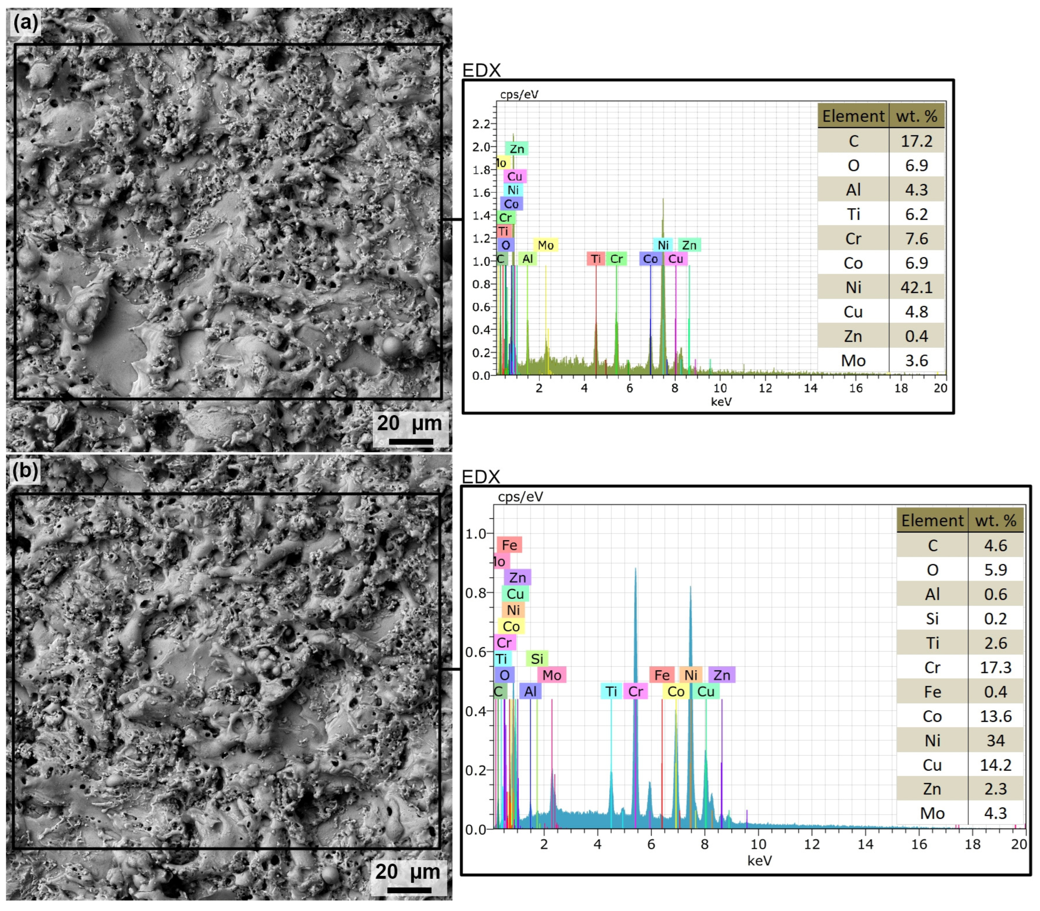
Task: Click the cps/eV label of the bottom spectrum
Action: click(x=520, y=497)
